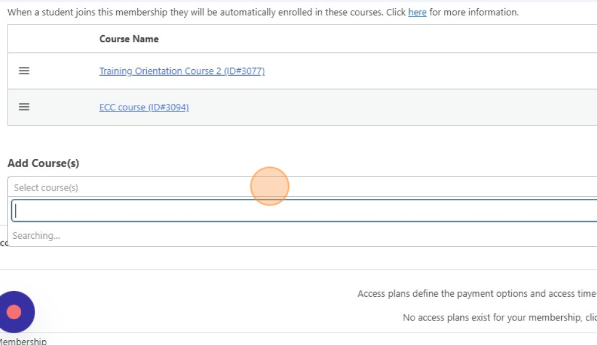Open Training Orientation Course 2 (ID#3077)
The width and height of the screenshot is (597, 345).
(x=182, y=71)
